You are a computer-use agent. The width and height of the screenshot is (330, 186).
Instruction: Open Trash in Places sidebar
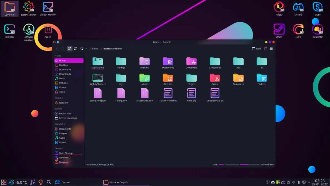(69, 92)
